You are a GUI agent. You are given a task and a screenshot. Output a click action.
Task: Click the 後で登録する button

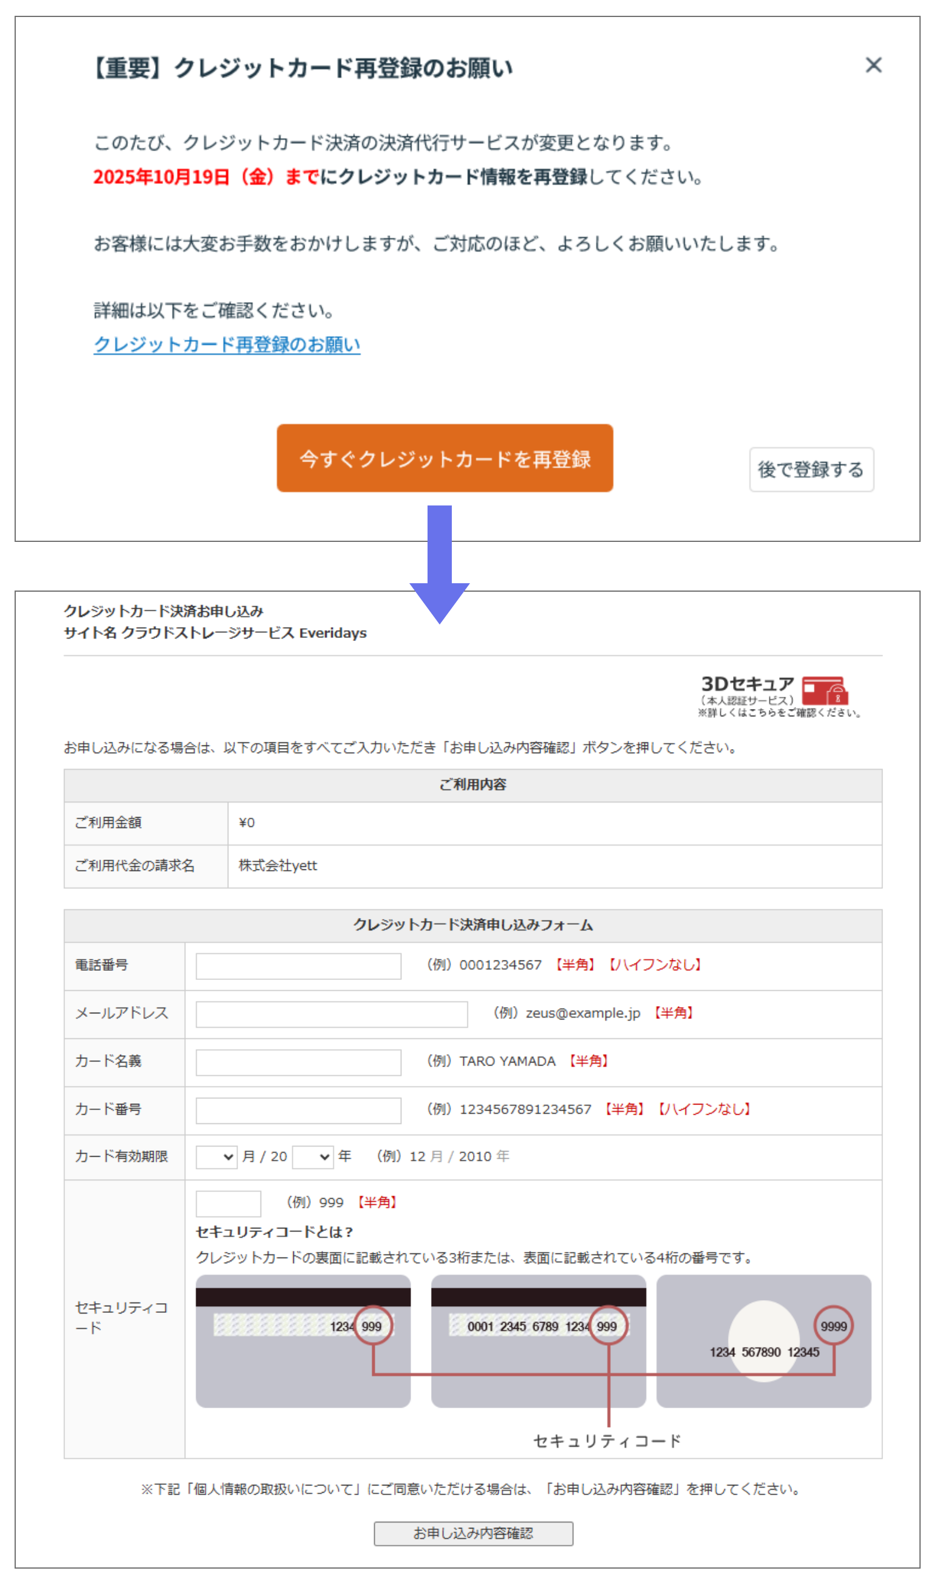(811, 469)
